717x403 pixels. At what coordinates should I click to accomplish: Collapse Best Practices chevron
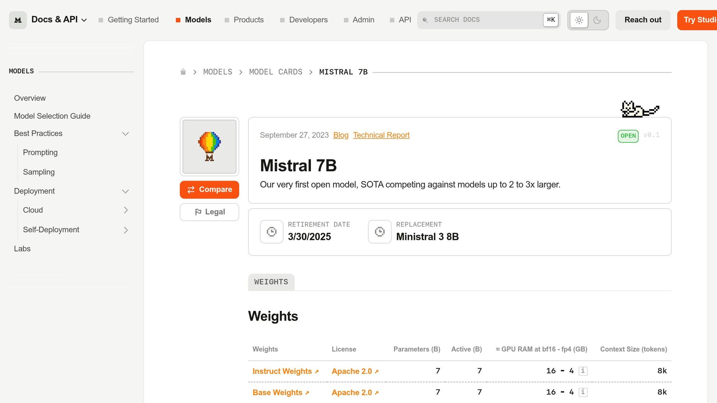click(x=125, y=134)
